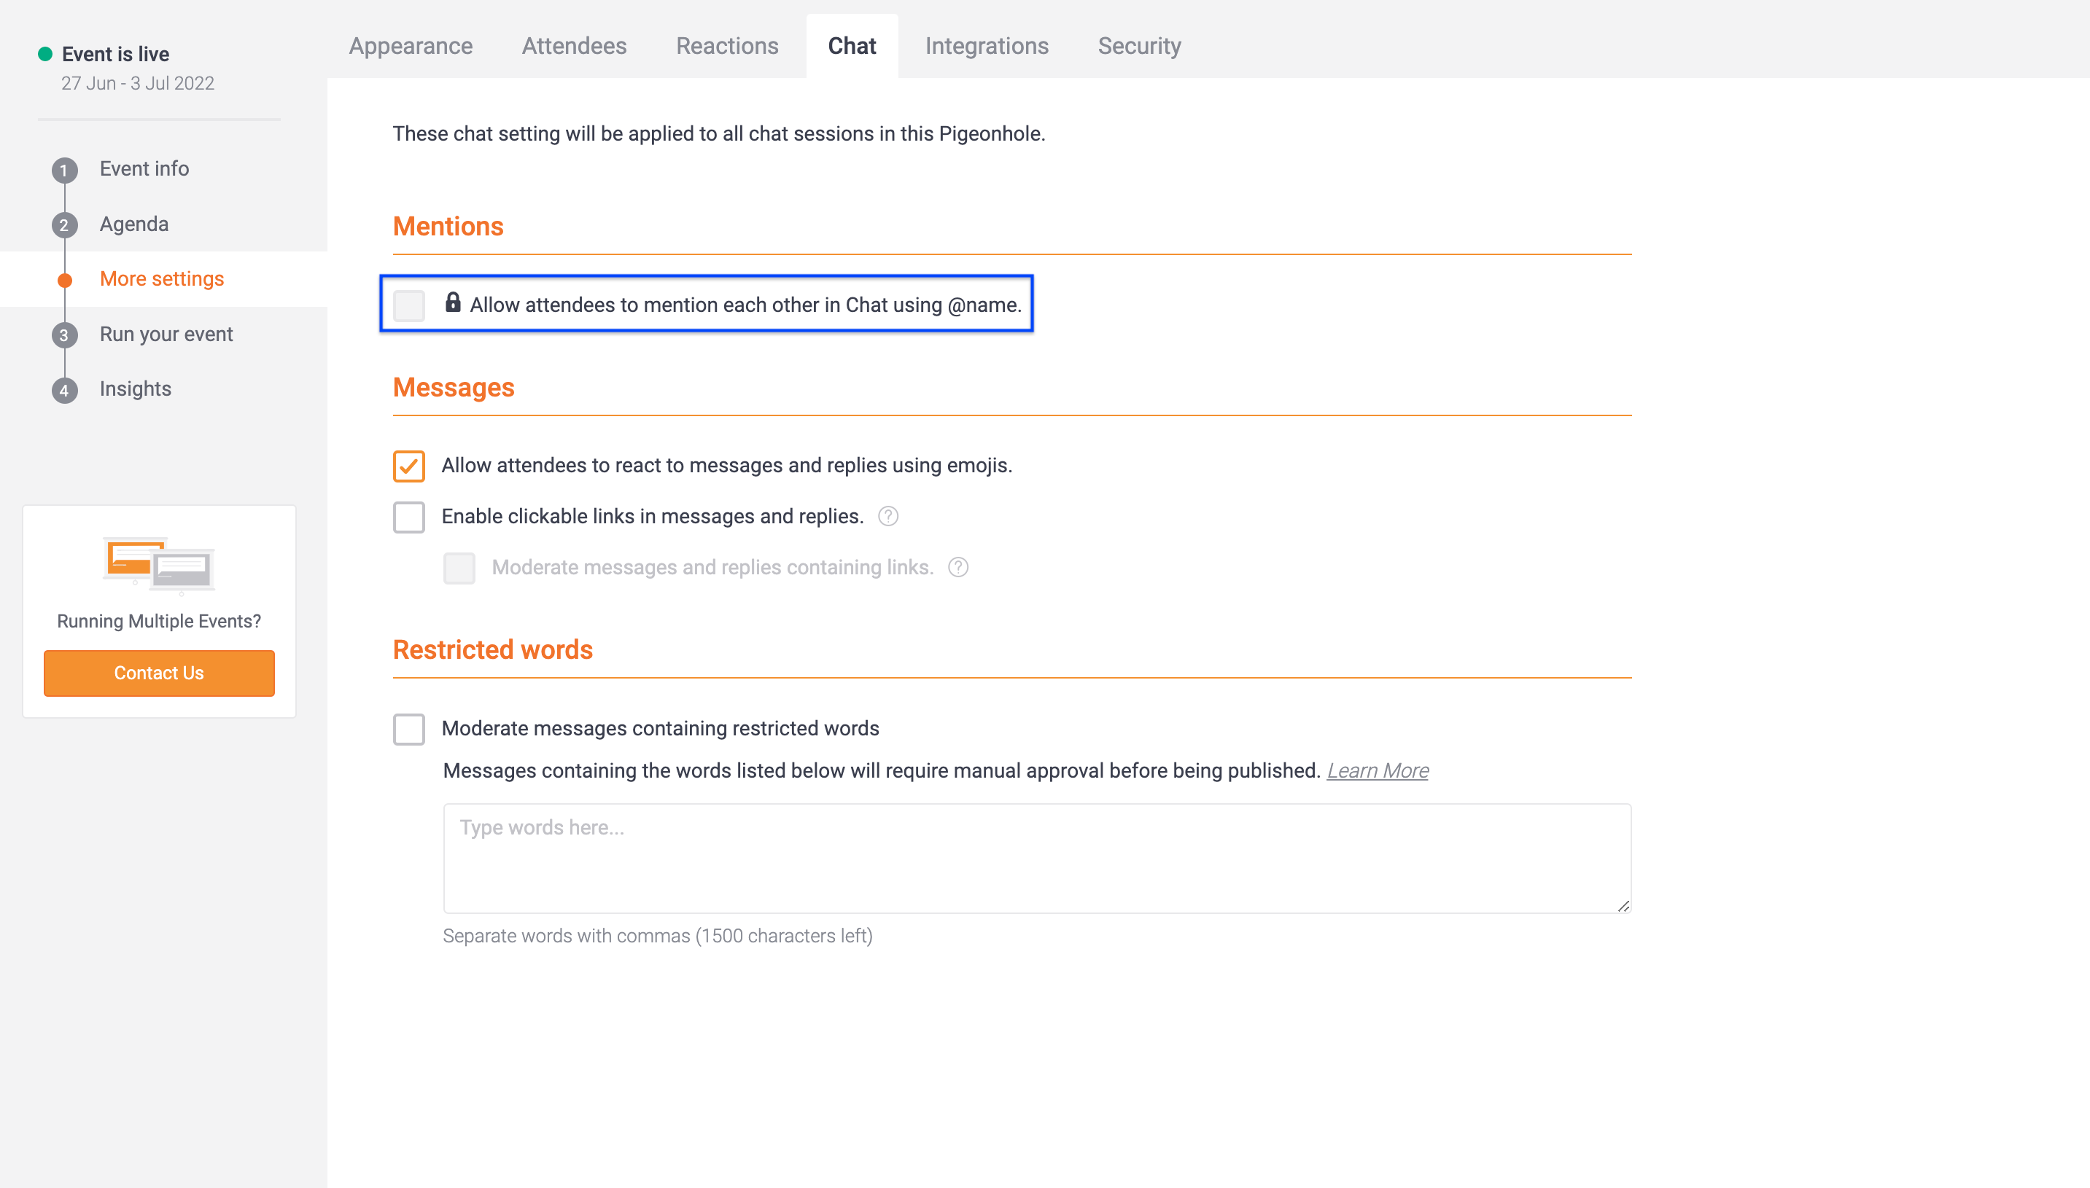Open the Agenda step
Viewport: 2090px width, 1188px height.
pos(134,224)
